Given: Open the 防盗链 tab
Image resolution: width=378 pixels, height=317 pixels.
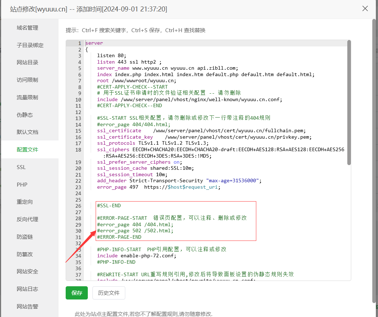Looking at the screenshot, I should point(25,237).
